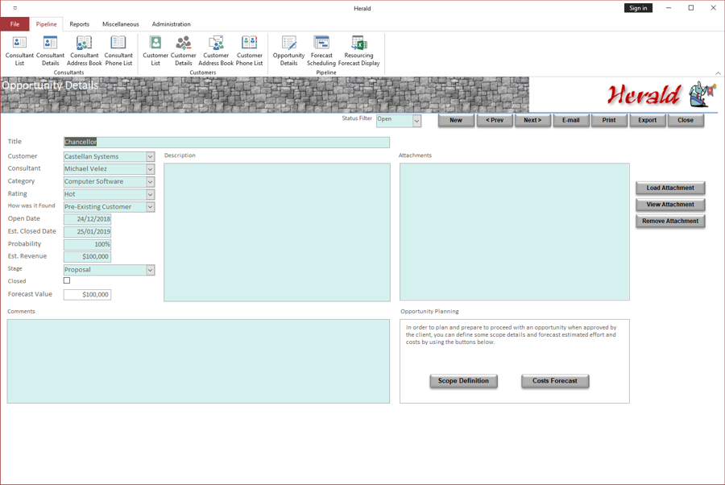Switch to the Reports tab
The width and height of the screenshot is (725, 485).
coord(80,24)
